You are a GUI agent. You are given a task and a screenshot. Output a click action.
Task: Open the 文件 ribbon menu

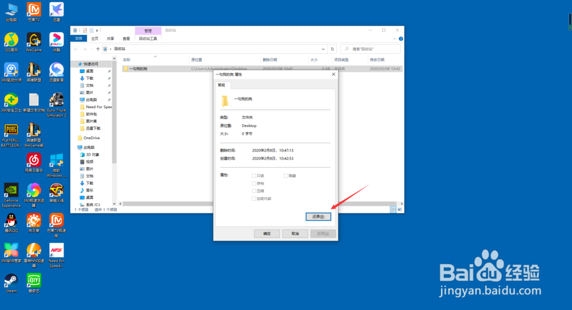[78, 39]
